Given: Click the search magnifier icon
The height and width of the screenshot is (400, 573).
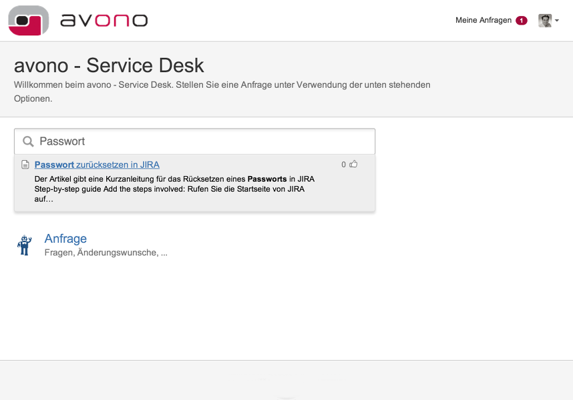Looking at the screenshot, I should pos(28,141).
